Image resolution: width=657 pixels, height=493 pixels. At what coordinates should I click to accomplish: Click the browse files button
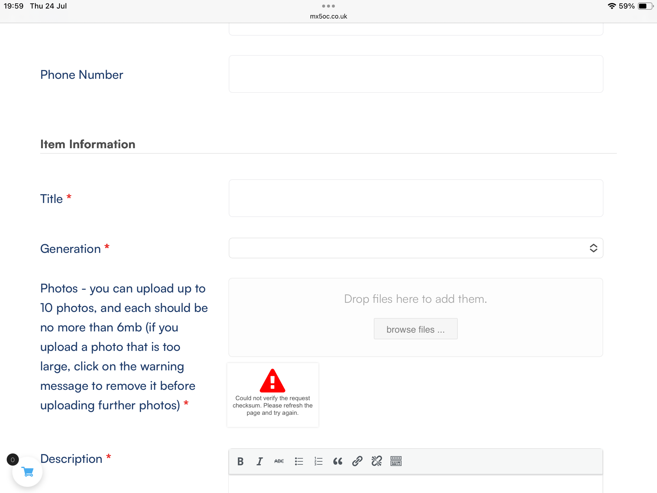[x=415, y=329]
